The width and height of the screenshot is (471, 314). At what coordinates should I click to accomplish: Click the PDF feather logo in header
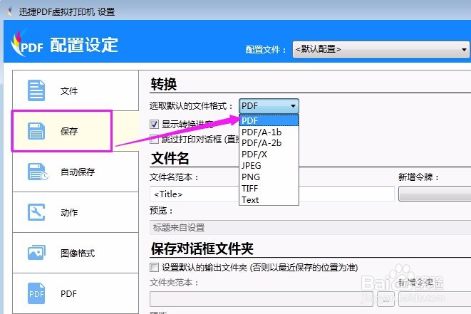(x=26, y=44)
